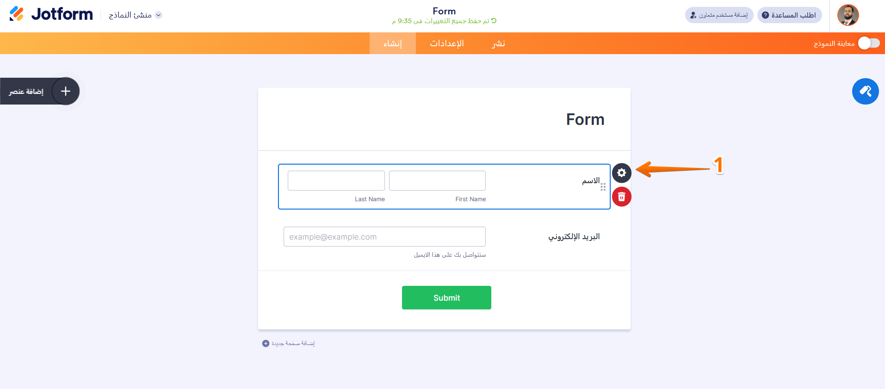Click the Last Name input field
Viewport: 885px width, 389px height.
click(x=336, y=180)
